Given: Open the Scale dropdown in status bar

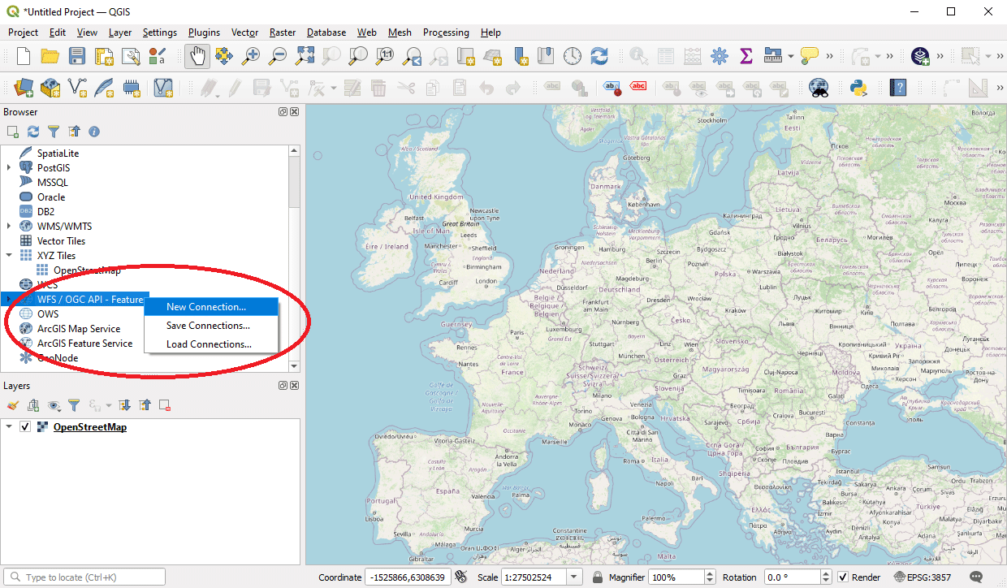Looking at the screenshot, I should click(x=575, y=577).
